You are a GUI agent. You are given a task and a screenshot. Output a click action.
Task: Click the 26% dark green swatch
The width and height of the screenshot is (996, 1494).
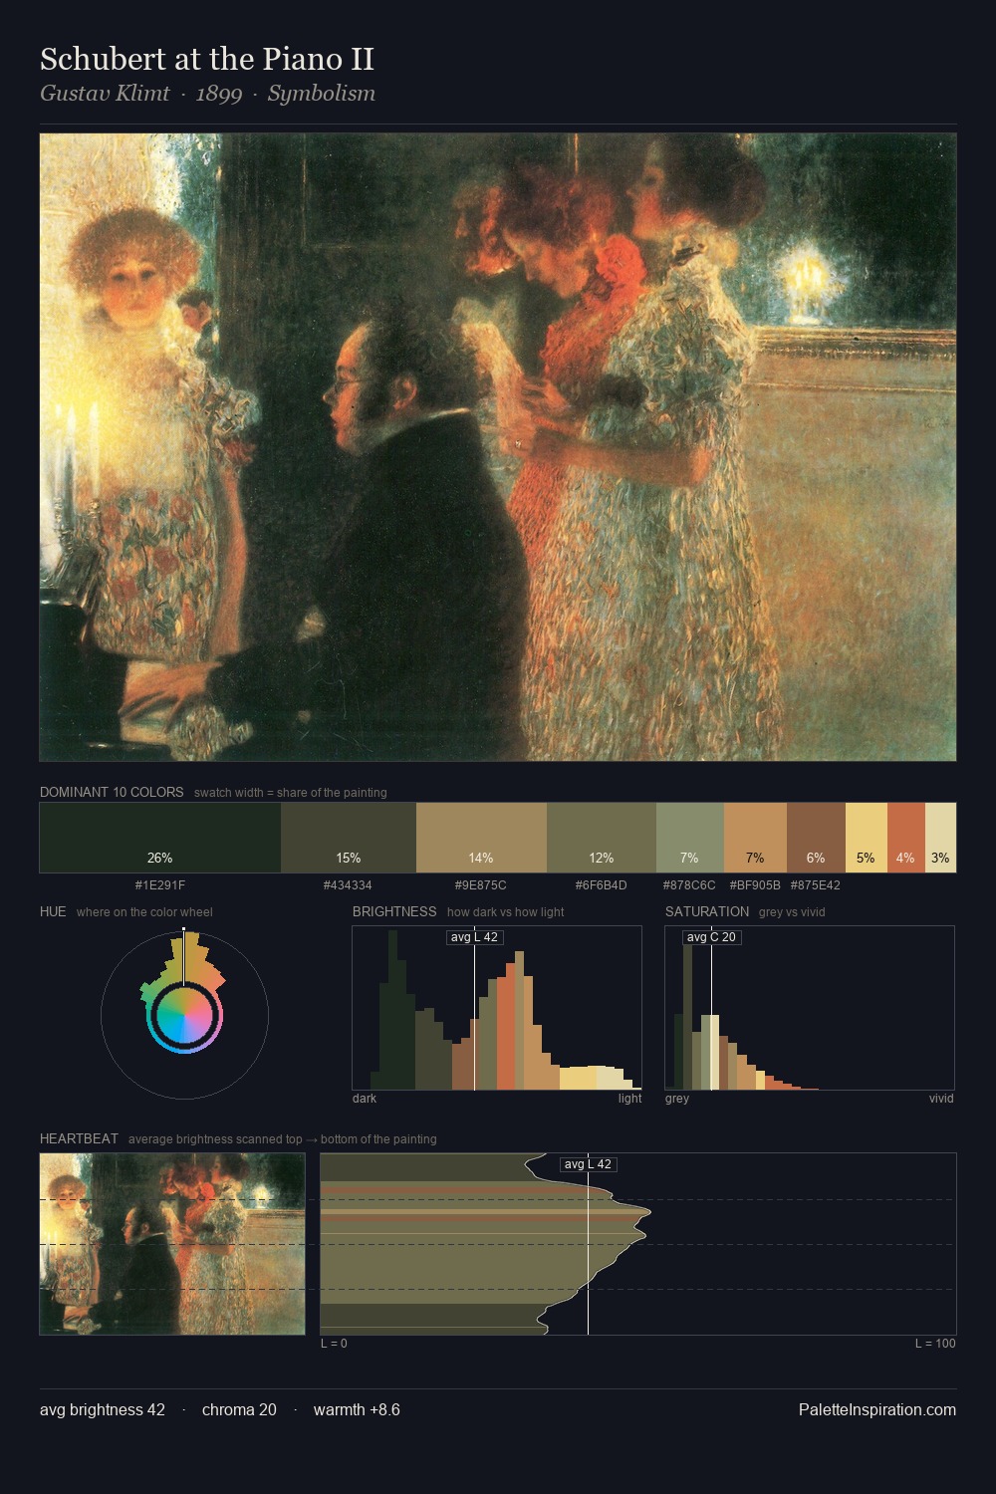pos(160,838)
